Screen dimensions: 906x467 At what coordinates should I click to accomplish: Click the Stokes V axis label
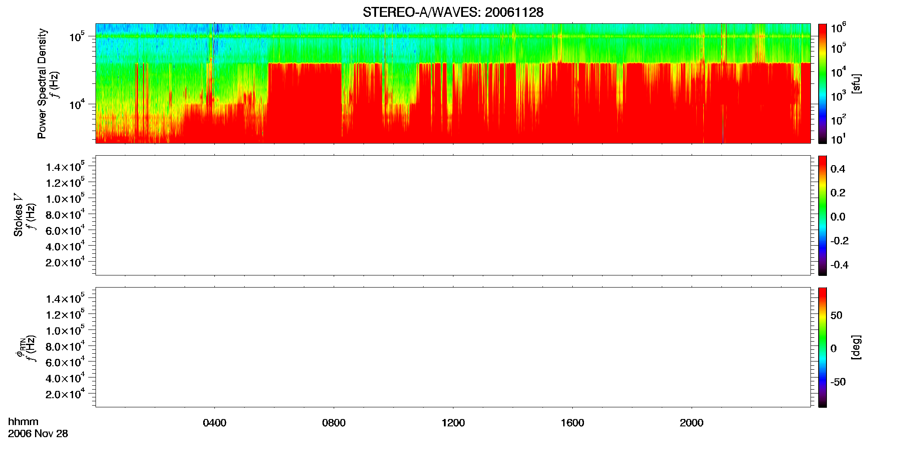[x=18, y=215]
